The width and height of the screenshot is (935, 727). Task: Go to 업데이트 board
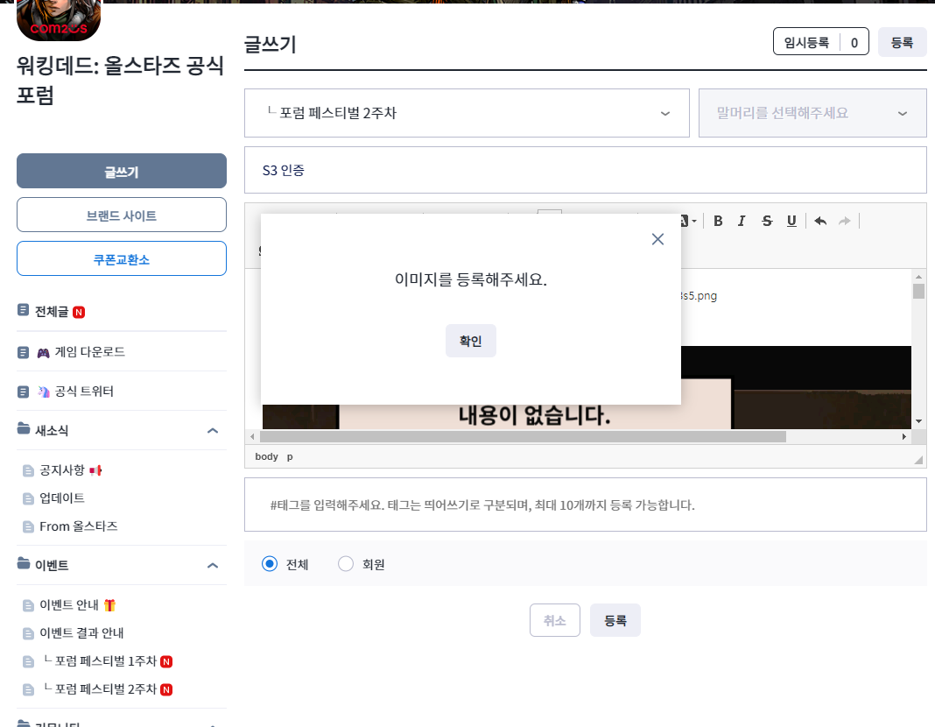62,498
